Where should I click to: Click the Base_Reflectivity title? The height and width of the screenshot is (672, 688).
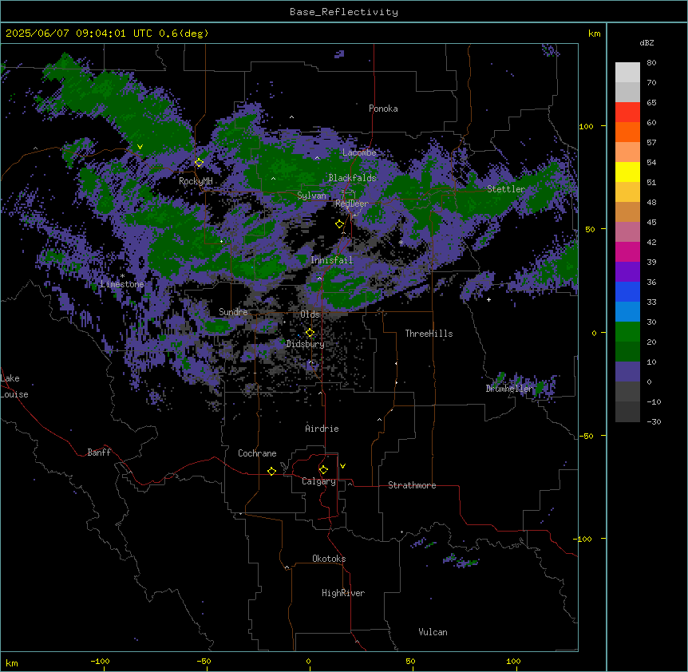tap(344, 12)
